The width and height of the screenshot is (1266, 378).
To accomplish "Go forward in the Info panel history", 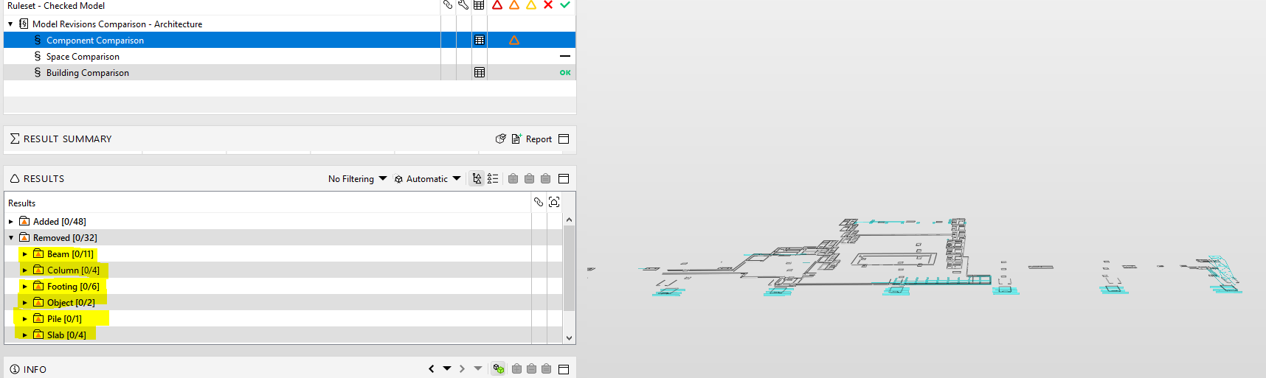I will coord(462,368).
